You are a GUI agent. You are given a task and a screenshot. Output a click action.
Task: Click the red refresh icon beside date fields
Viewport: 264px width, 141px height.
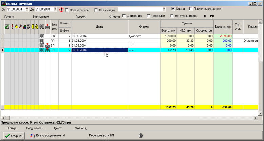[x=61, y=10]
